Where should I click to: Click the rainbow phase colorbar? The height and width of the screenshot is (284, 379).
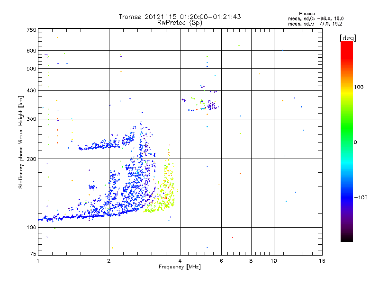pos(347,141)
